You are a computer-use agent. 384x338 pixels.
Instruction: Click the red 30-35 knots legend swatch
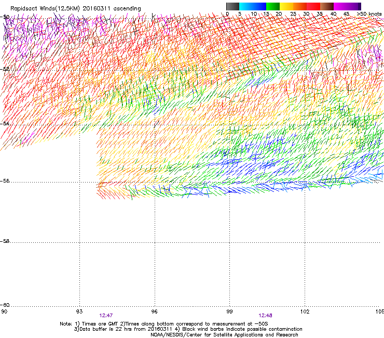(x=313, y=6)
